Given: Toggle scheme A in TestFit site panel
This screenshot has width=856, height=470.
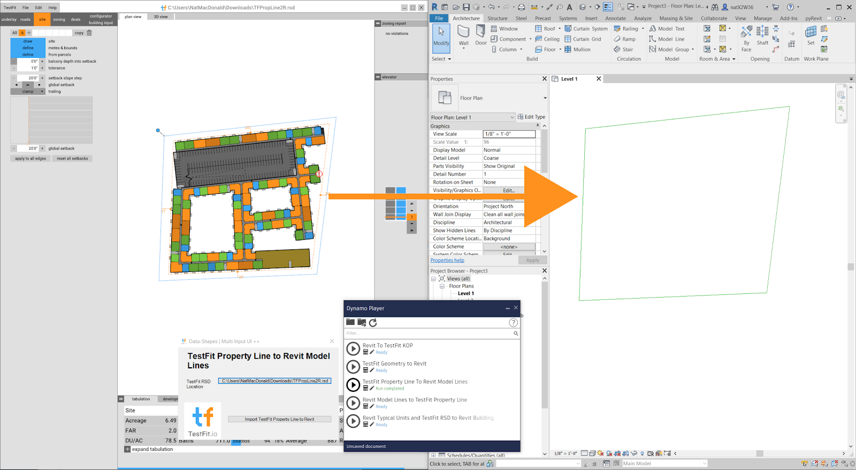Looking at the screenshot, I should coord(22,33).
